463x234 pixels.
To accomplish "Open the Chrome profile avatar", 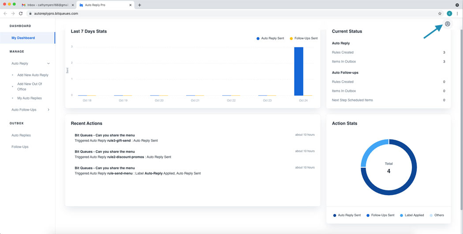I will coord(449,14).
